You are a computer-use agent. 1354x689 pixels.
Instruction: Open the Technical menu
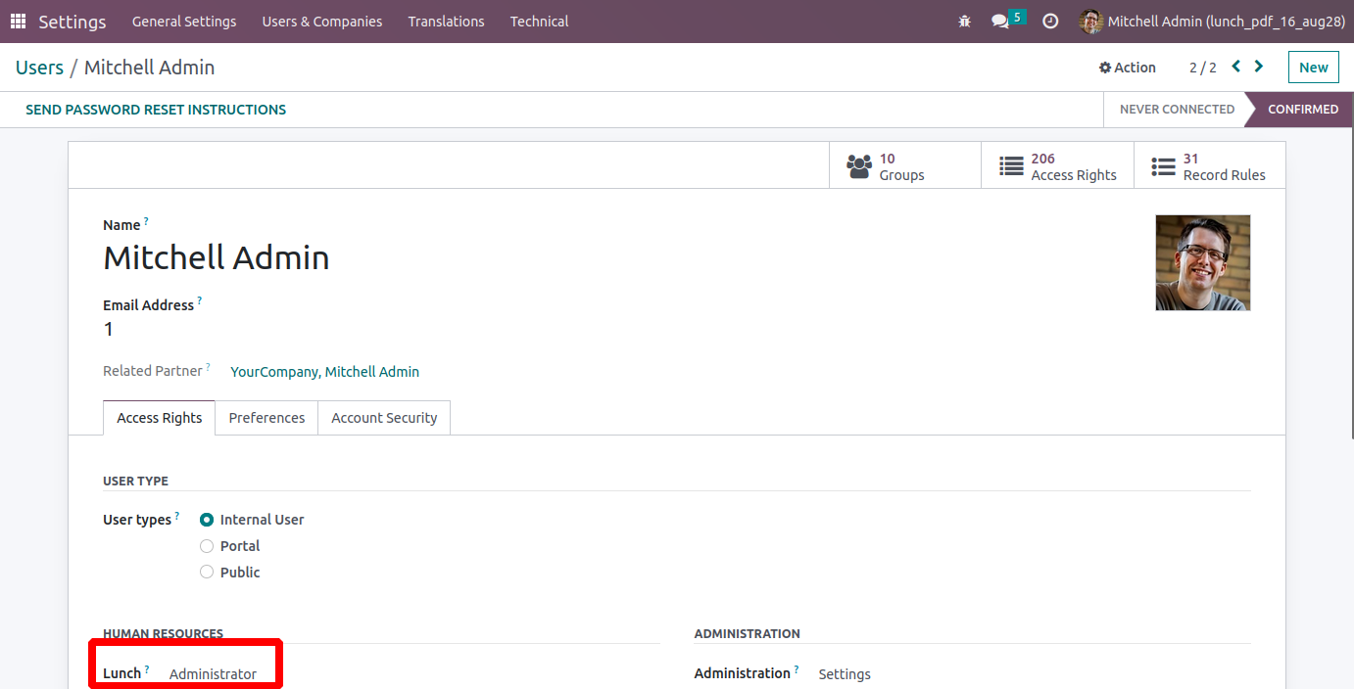(539, 22)
